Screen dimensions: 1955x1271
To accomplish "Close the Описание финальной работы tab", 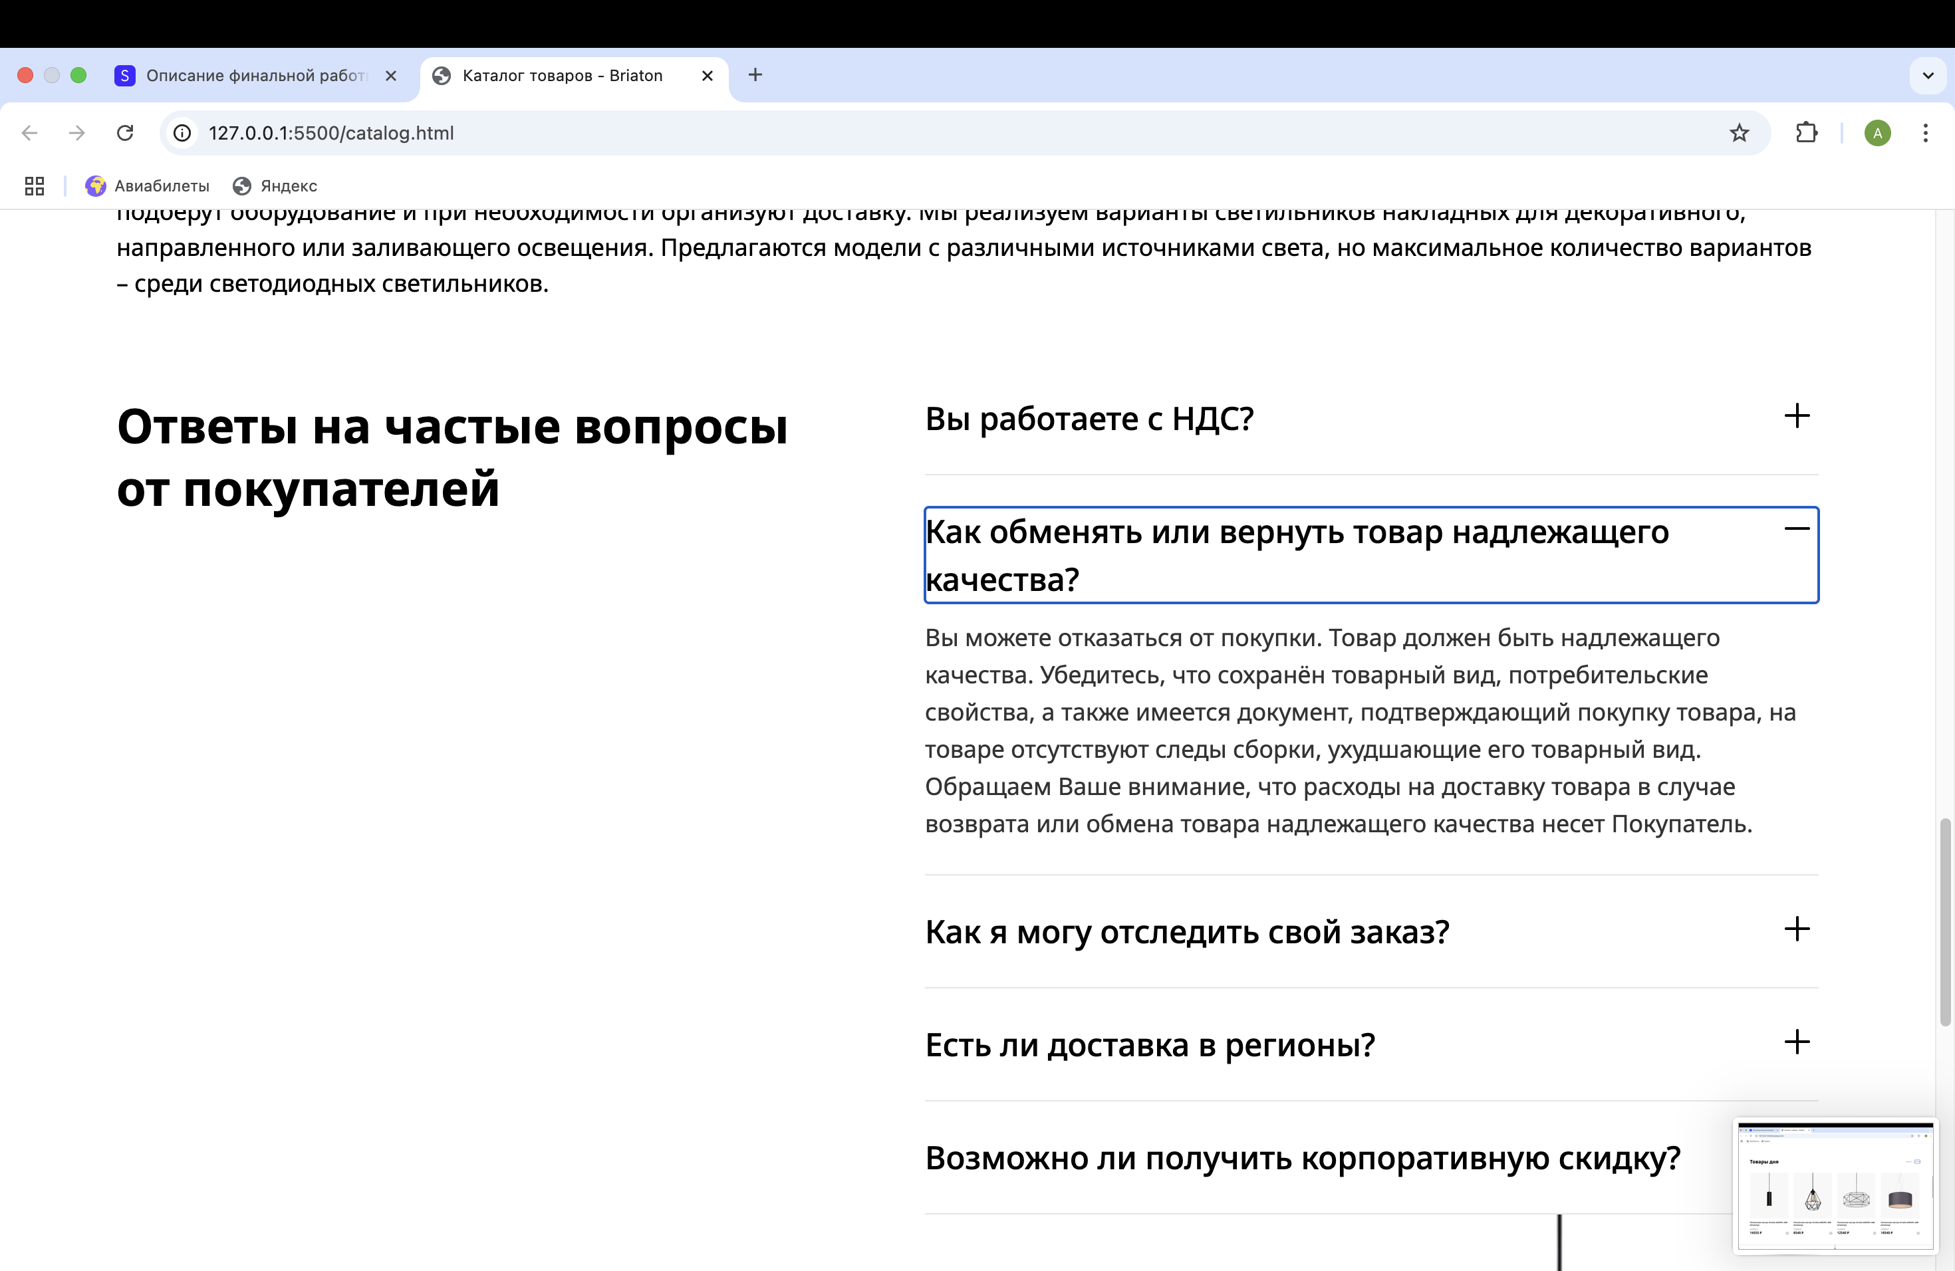I will click(x=391, y=76).
